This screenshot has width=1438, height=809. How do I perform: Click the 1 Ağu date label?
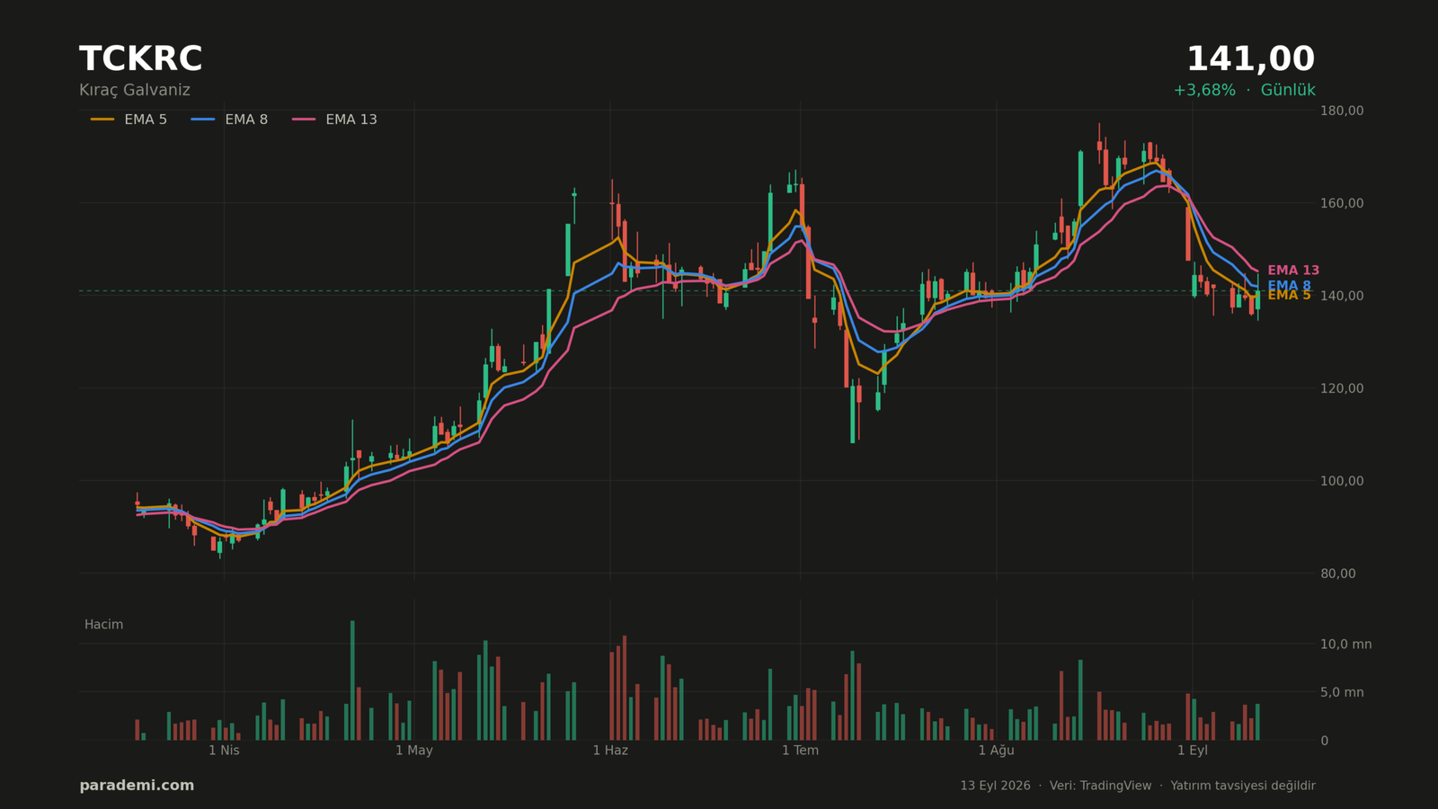tap(996, 751)
